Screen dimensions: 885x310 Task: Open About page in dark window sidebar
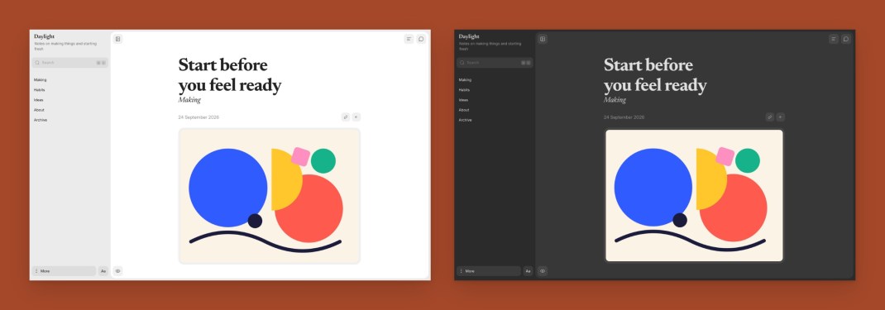point(464,110)
